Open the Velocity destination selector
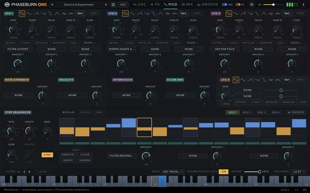310x193 pixels. 72,95
